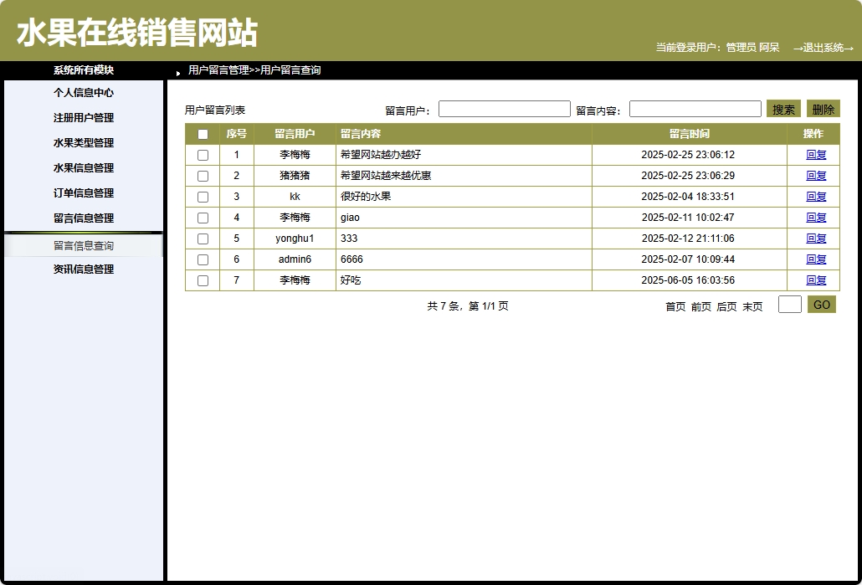Image resolution: width=862 pixels, height=585 pixels.
Task: Open 水果类型管理 in the sidebar
Action: 83,142
